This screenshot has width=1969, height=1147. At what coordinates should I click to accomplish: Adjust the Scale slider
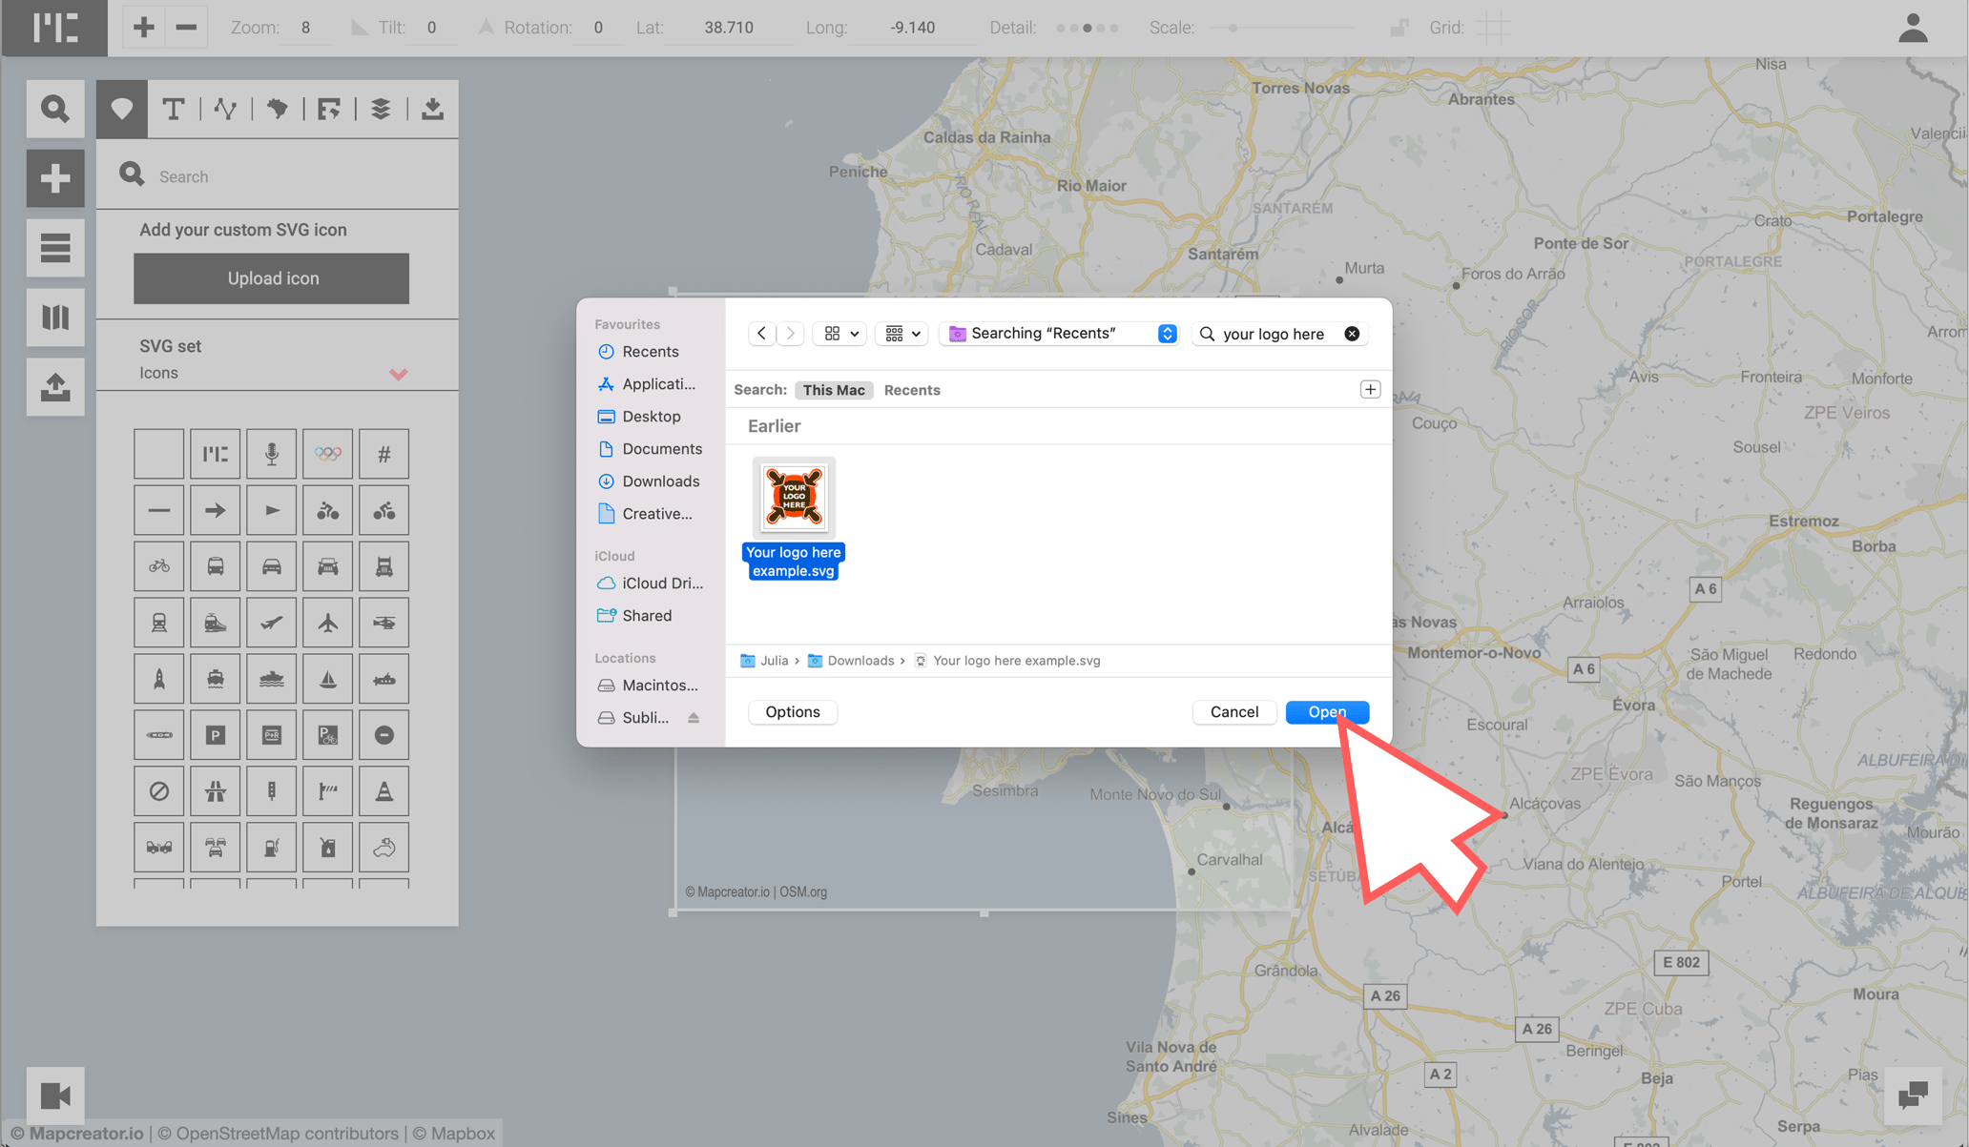pyautogui.click(x=1233, y=28)
